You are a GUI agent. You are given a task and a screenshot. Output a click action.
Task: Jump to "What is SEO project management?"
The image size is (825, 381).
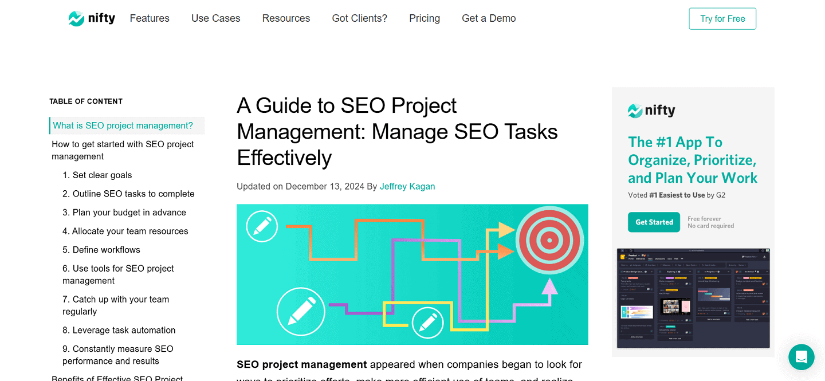[x=124, y=125]
